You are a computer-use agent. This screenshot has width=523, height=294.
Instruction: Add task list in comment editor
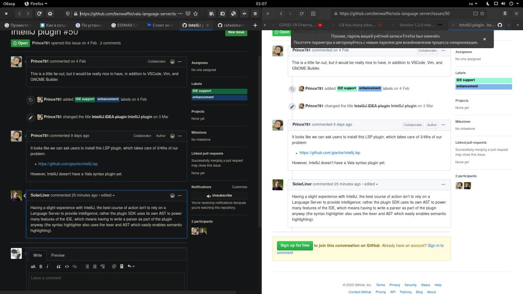103,267
